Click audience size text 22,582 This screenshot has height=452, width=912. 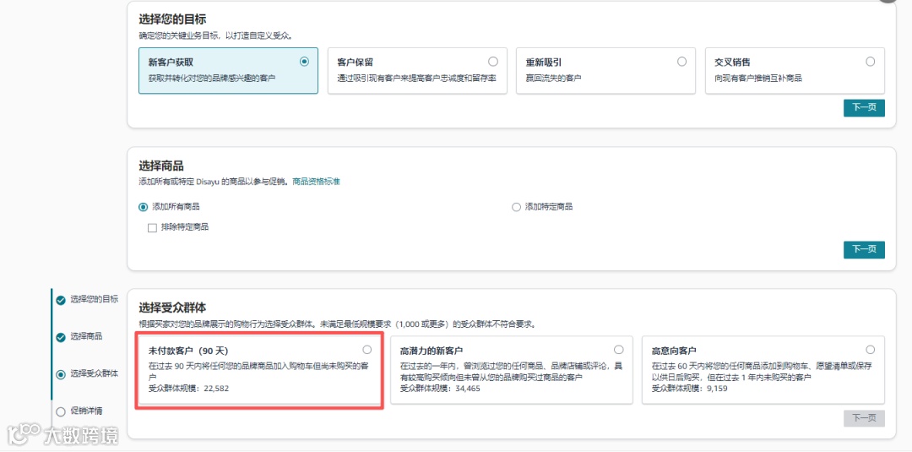(x=216, y=388)
